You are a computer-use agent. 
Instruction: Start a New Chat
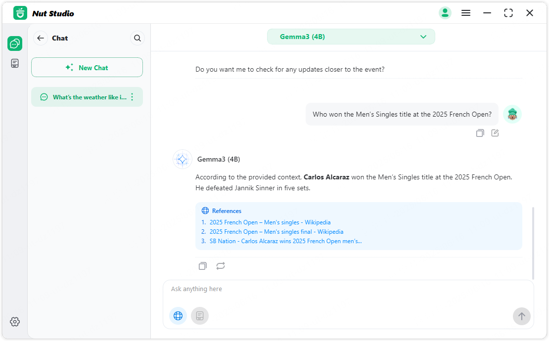click(x=87, y=68)
